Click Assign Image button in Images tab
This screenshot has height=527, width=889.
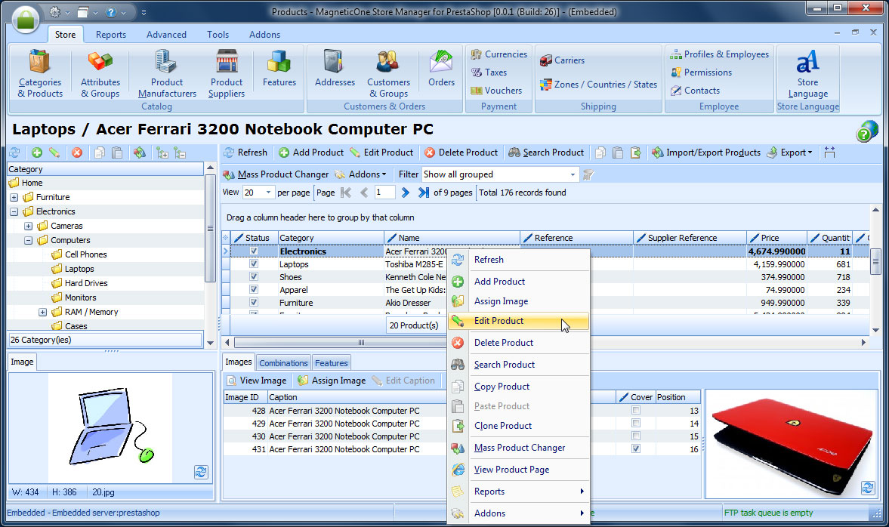click(x=332, y=381)
